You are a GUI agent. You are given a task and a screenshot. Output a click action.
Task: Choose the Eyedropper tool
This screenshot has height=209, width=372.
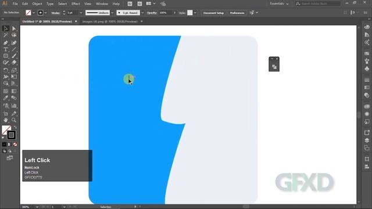[x=6, y=98]
